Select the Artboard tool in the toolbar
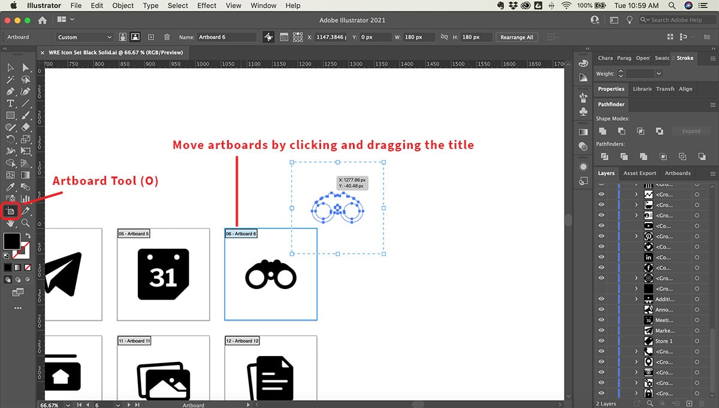The width and height of the screenshot is (719, 408). [10, 211]
